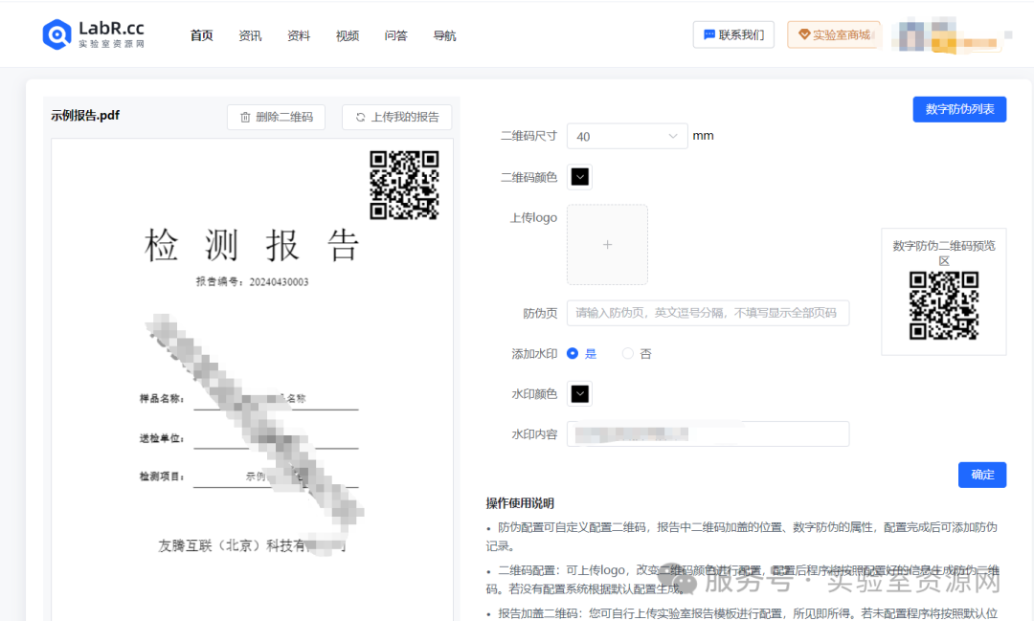Open the 视频 nav item
Screen dimensions: 1034x621
click(x=347, y=35)
